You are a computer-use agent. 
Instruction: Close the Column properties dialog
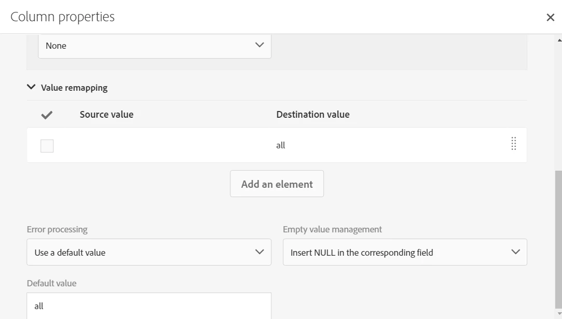click(x=551, y=17)
